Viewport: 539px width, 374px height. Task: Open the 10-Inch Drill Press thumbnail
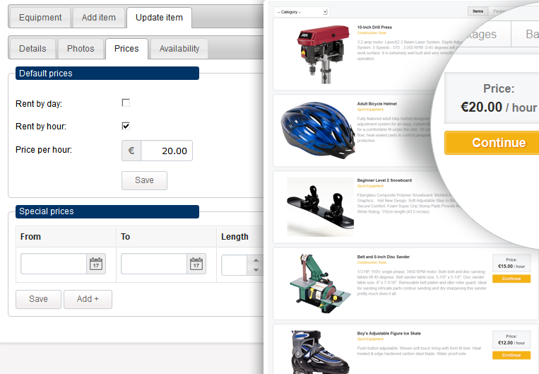[x=323, y=54]
